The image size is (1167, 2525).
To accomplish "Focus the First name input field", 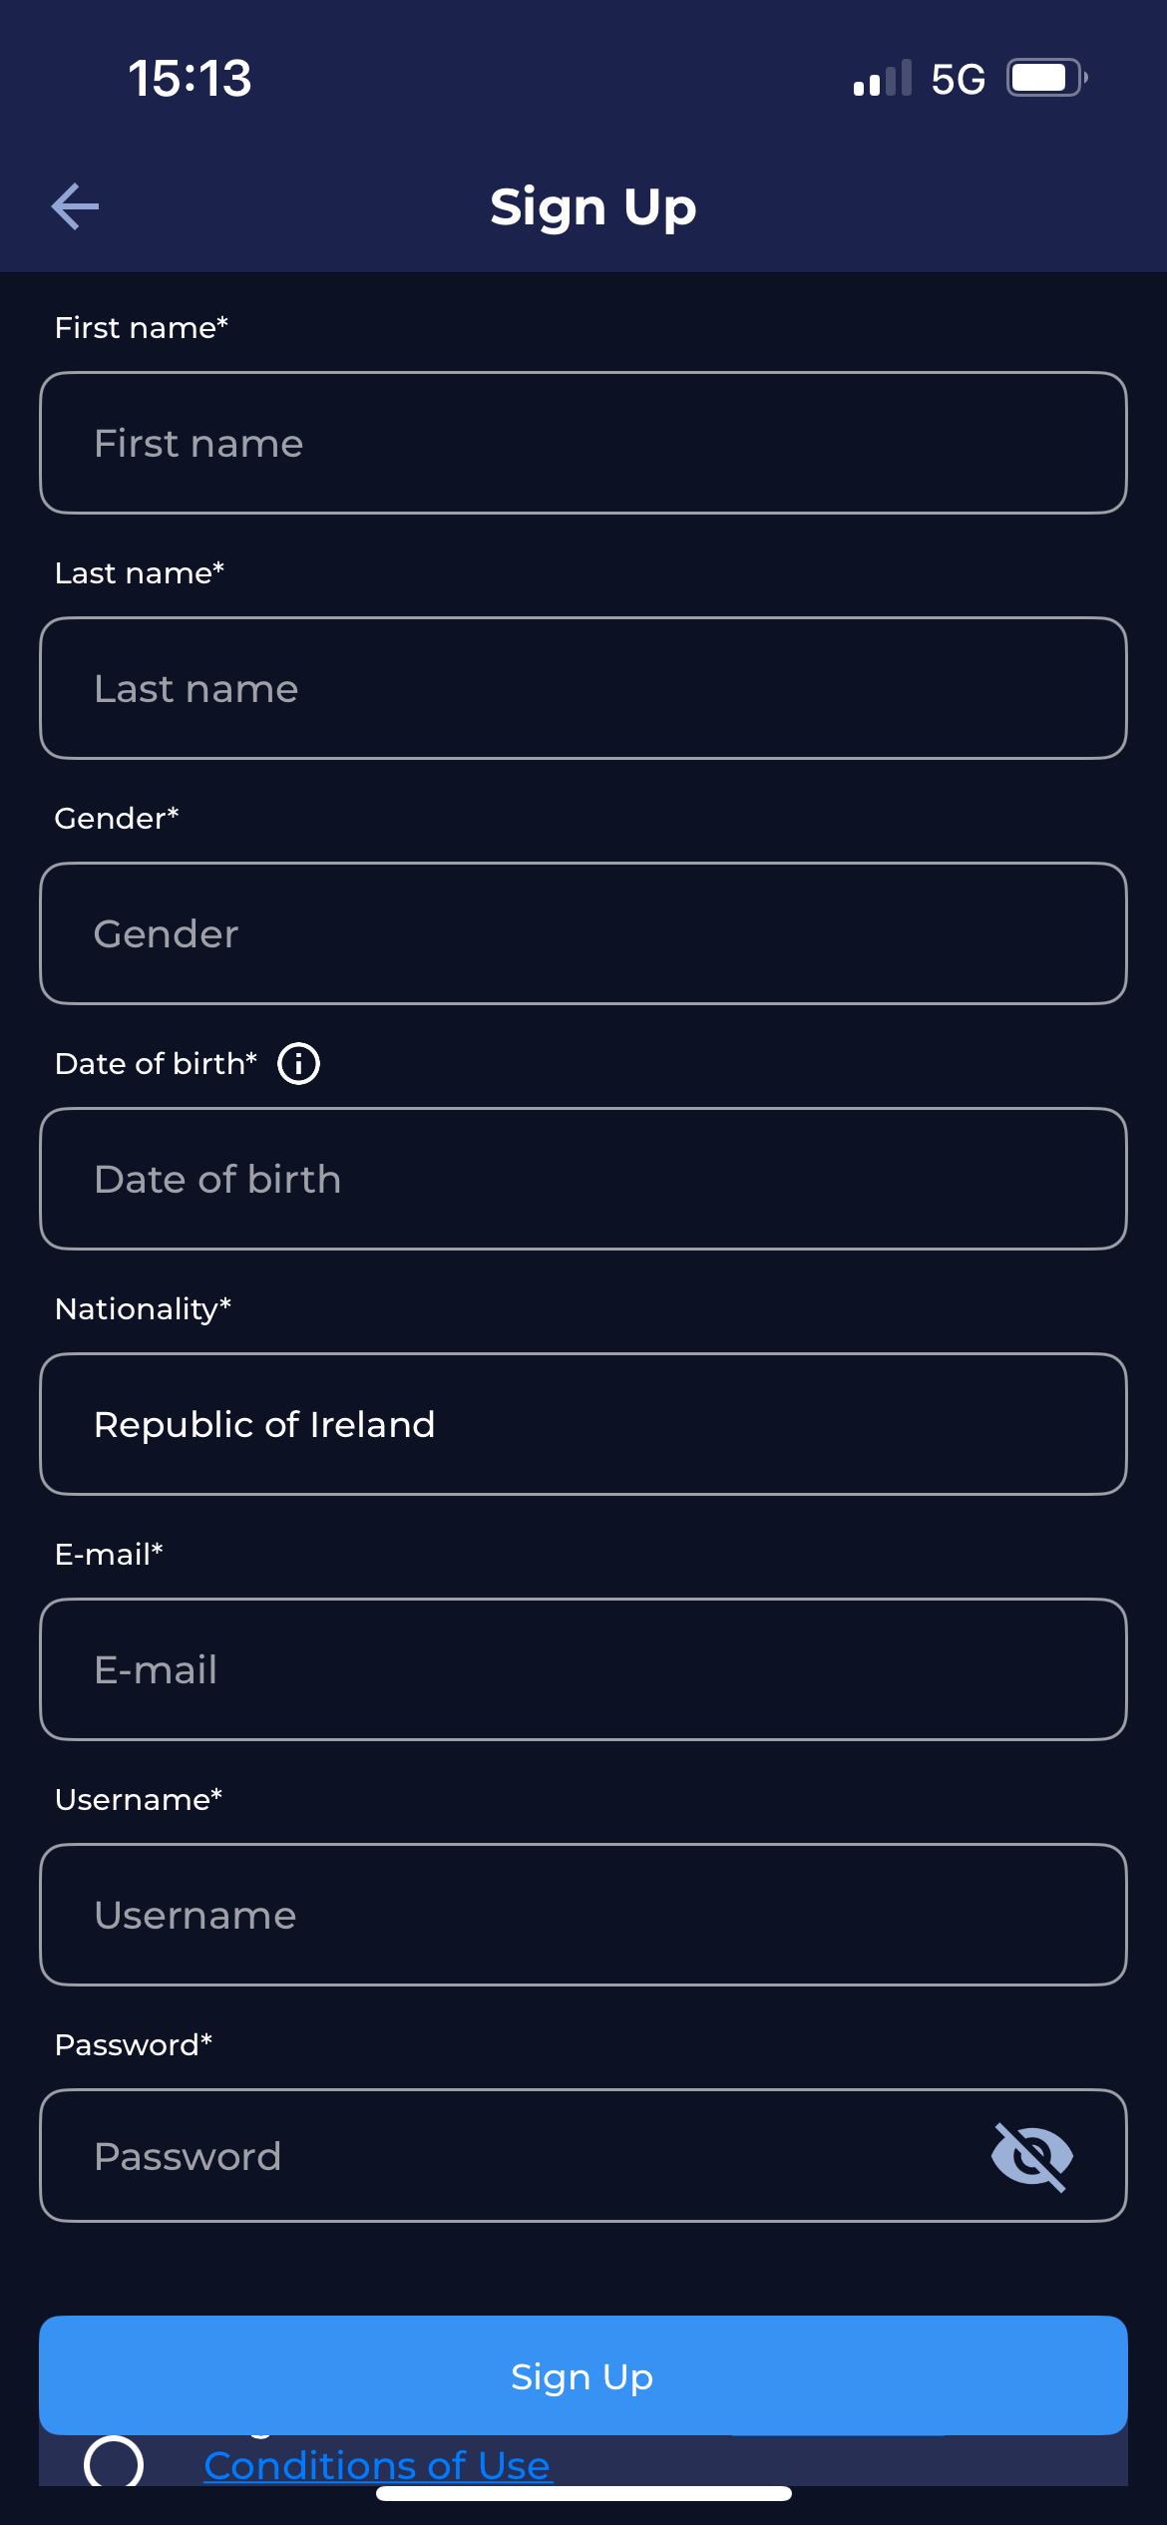I will tap(583, 443).
